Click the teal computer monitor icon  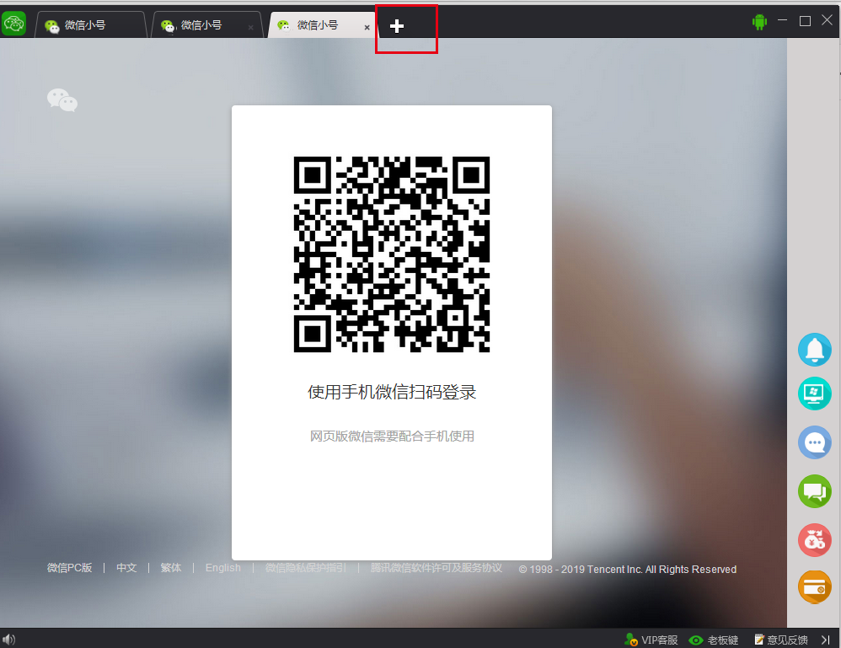coord(815,394)
